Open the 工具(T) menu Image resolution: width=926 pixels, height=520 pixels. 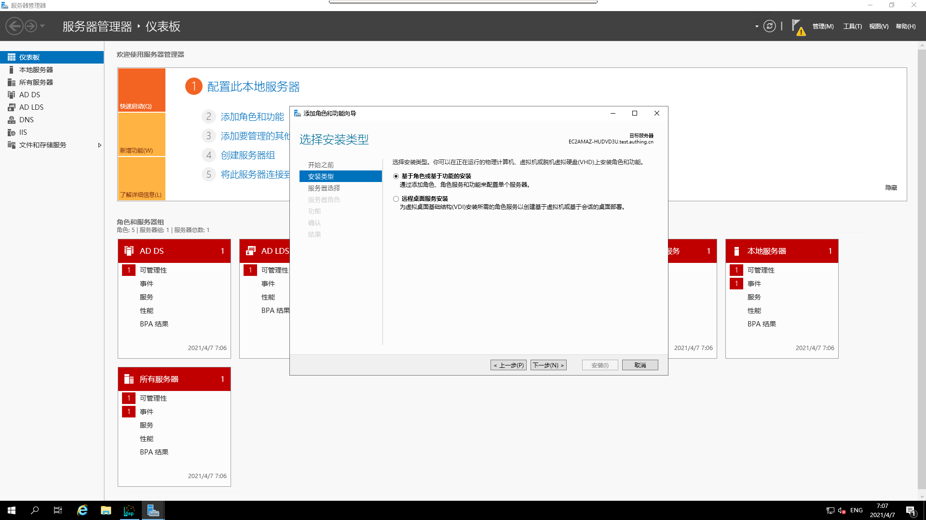pos(852,26)
